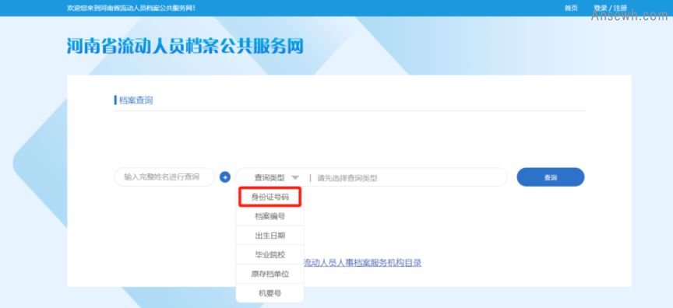Click the welcome text in the top bar
Image resolution: width=673 pixels, height=308 pixels.
132,8
